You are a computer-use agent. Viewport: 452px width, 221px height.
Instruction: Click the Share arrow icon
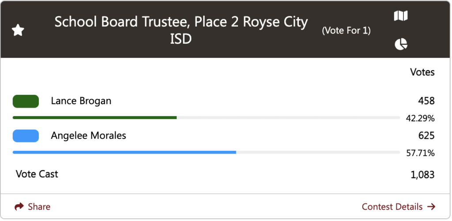(19, 206)
